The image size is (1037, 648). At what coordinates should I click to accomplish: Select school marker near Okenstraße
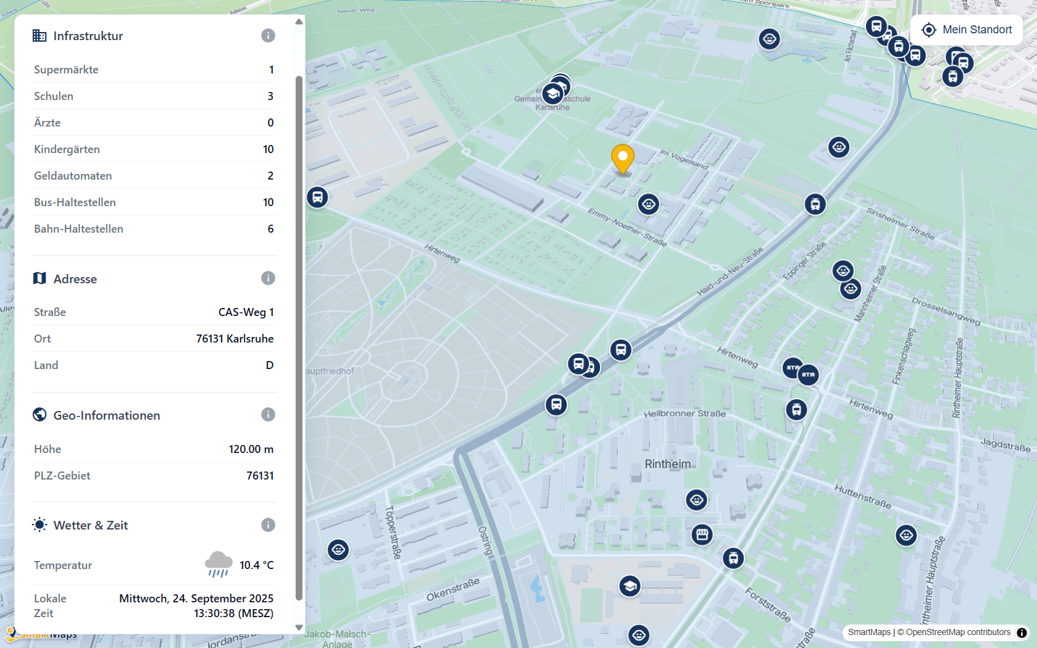630,586
